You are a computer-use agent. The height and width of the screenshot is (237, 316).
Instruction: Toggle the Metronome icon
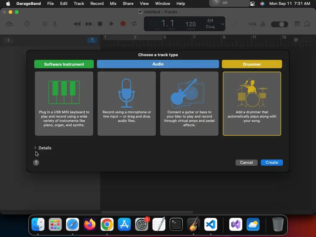[x=263, y=24]
